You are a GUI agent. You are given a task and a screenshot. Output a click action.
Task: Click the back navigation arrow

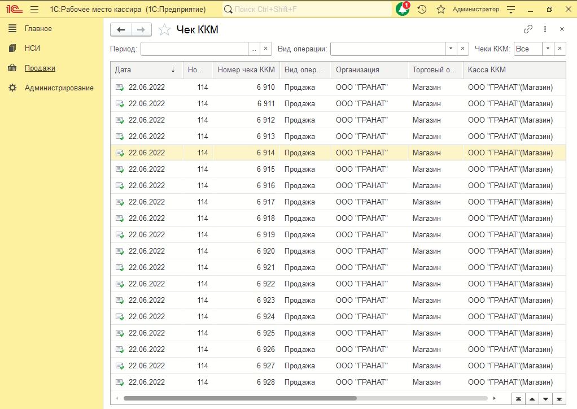point(121,30)
